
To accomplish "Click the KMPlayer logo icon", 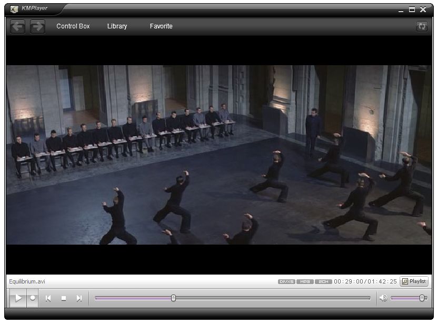I will 14,9.
